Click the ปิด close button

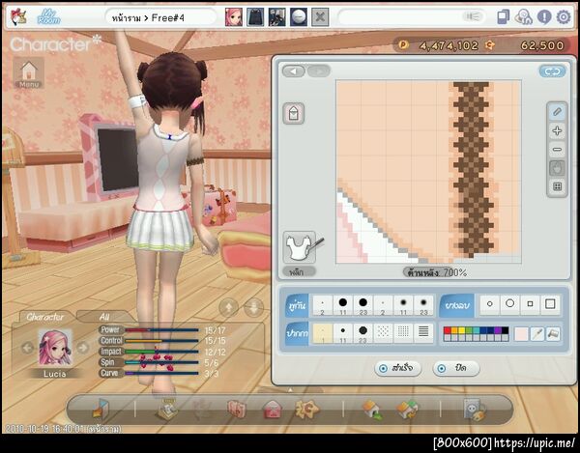tap(456, 368)
